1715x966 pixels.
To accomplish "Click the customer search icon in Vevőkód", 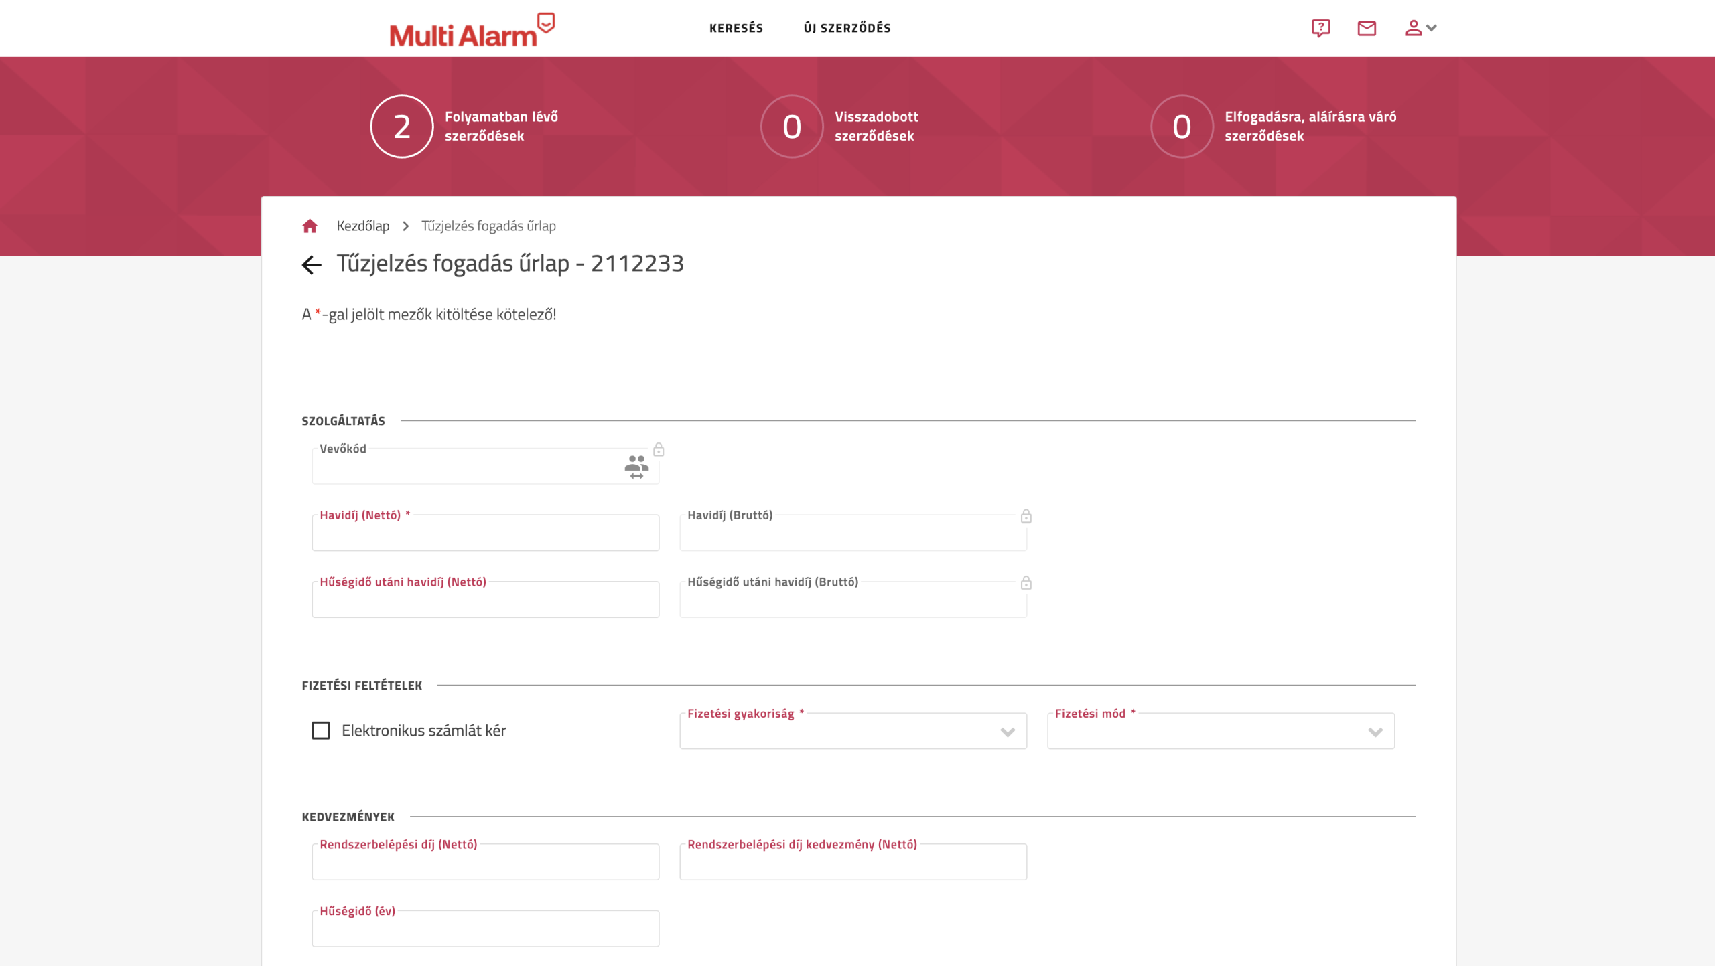I will tap(636, 467).
